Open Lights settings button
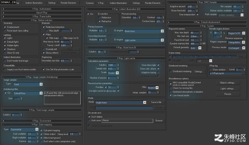The width and height of the screenshot is (249, 145). [228, 88]
